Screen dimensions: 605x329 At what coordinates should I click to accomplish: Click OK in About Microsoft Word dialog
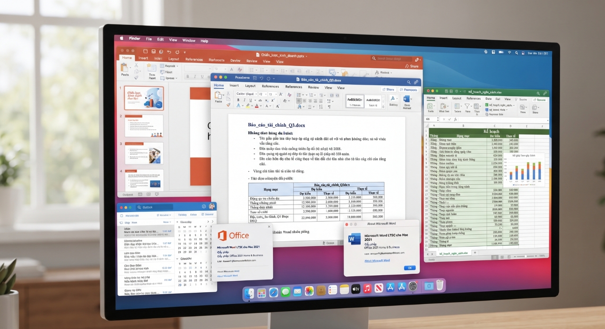409,268
